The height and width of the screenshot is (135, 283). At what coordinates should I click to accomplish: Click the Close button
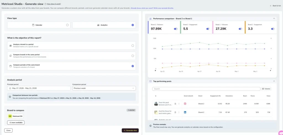pos(8,130)
